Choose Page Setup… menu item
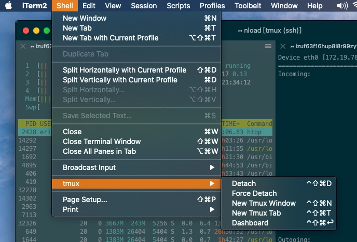This screenshot has width=357, height=242. coord(136,200)
